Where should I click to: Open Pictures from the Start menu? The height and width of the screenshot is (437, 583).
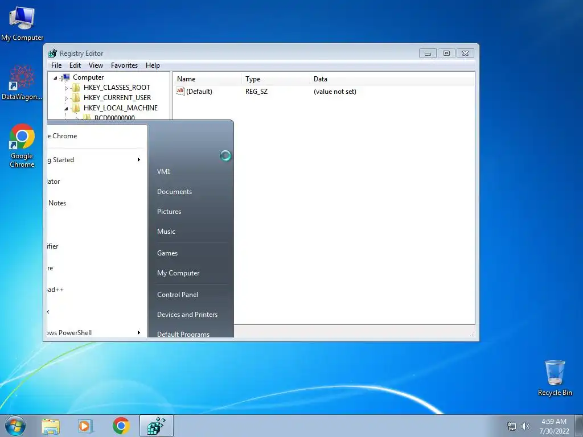[169, 212]
